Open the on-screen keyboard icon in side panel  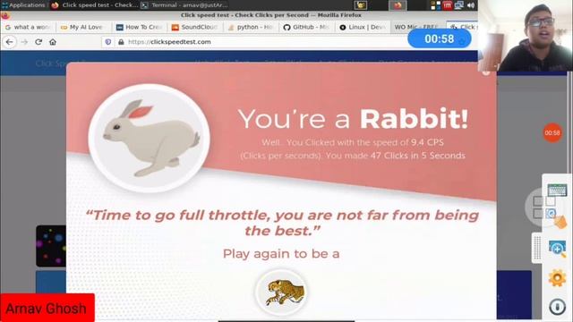click(557, 191)
